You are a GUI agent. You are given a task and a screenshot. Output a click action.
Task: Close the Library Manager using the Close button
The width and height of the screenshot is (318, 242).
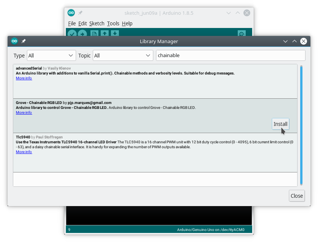tap(297, 196)
